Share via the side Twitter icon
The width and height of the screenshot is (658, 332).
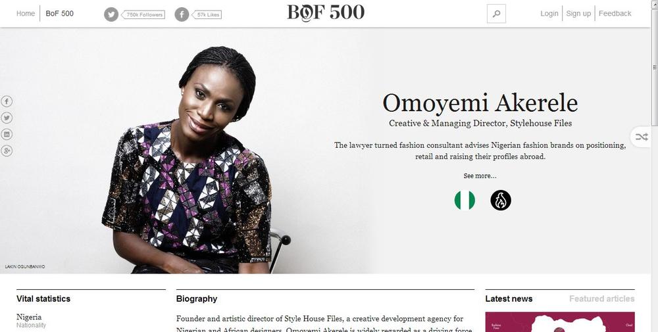[x=7, y=118]
